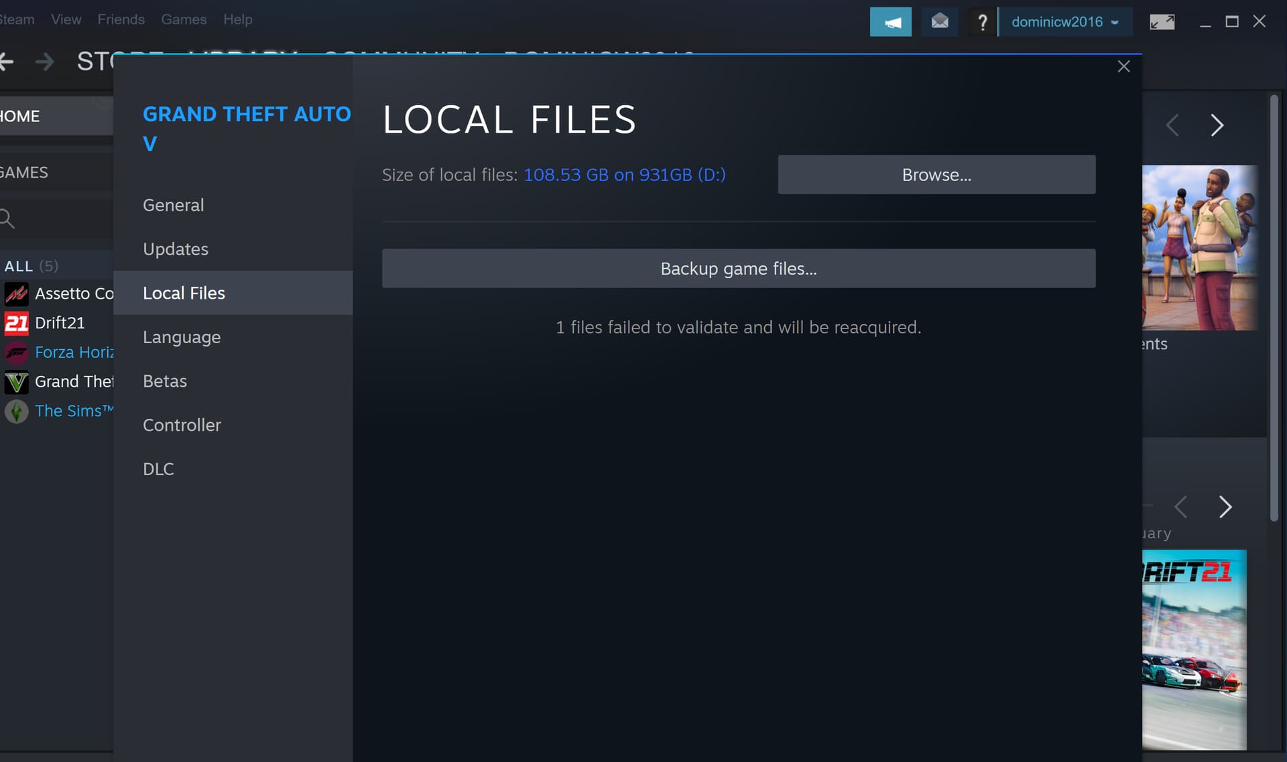
Task: Open the Drift21 cover thumbnail
Action: click(x=1194, y=650)
